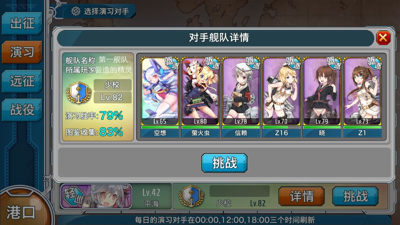The width and height of the screenshot is (400, 225).
Task: Click the 驱逐 class badge on 空想 card
Action: [171, 63]
